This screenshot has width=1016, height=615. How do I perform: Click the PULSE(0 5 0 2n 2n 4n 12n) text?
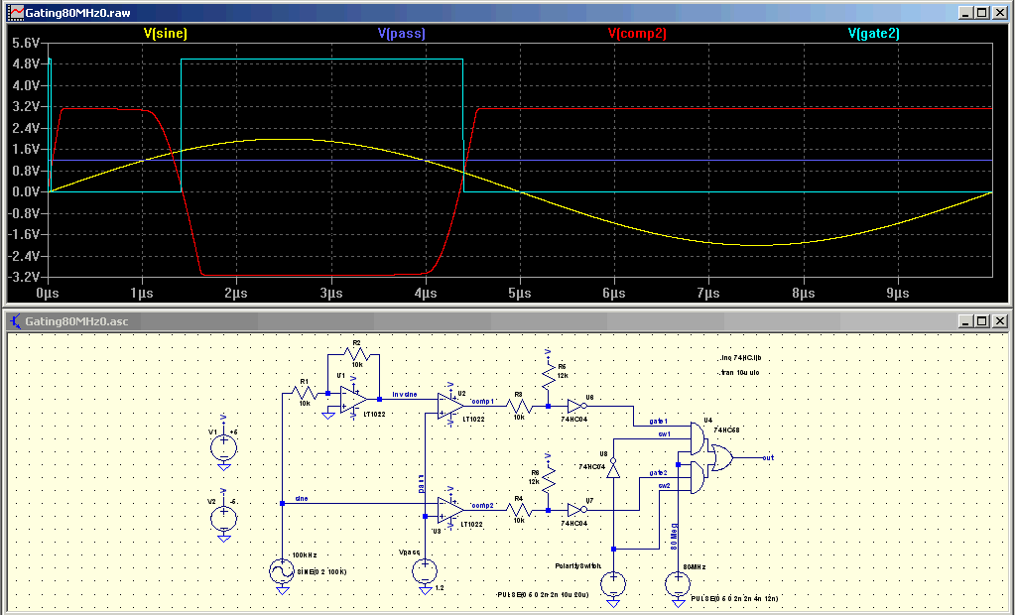point(734,598)
